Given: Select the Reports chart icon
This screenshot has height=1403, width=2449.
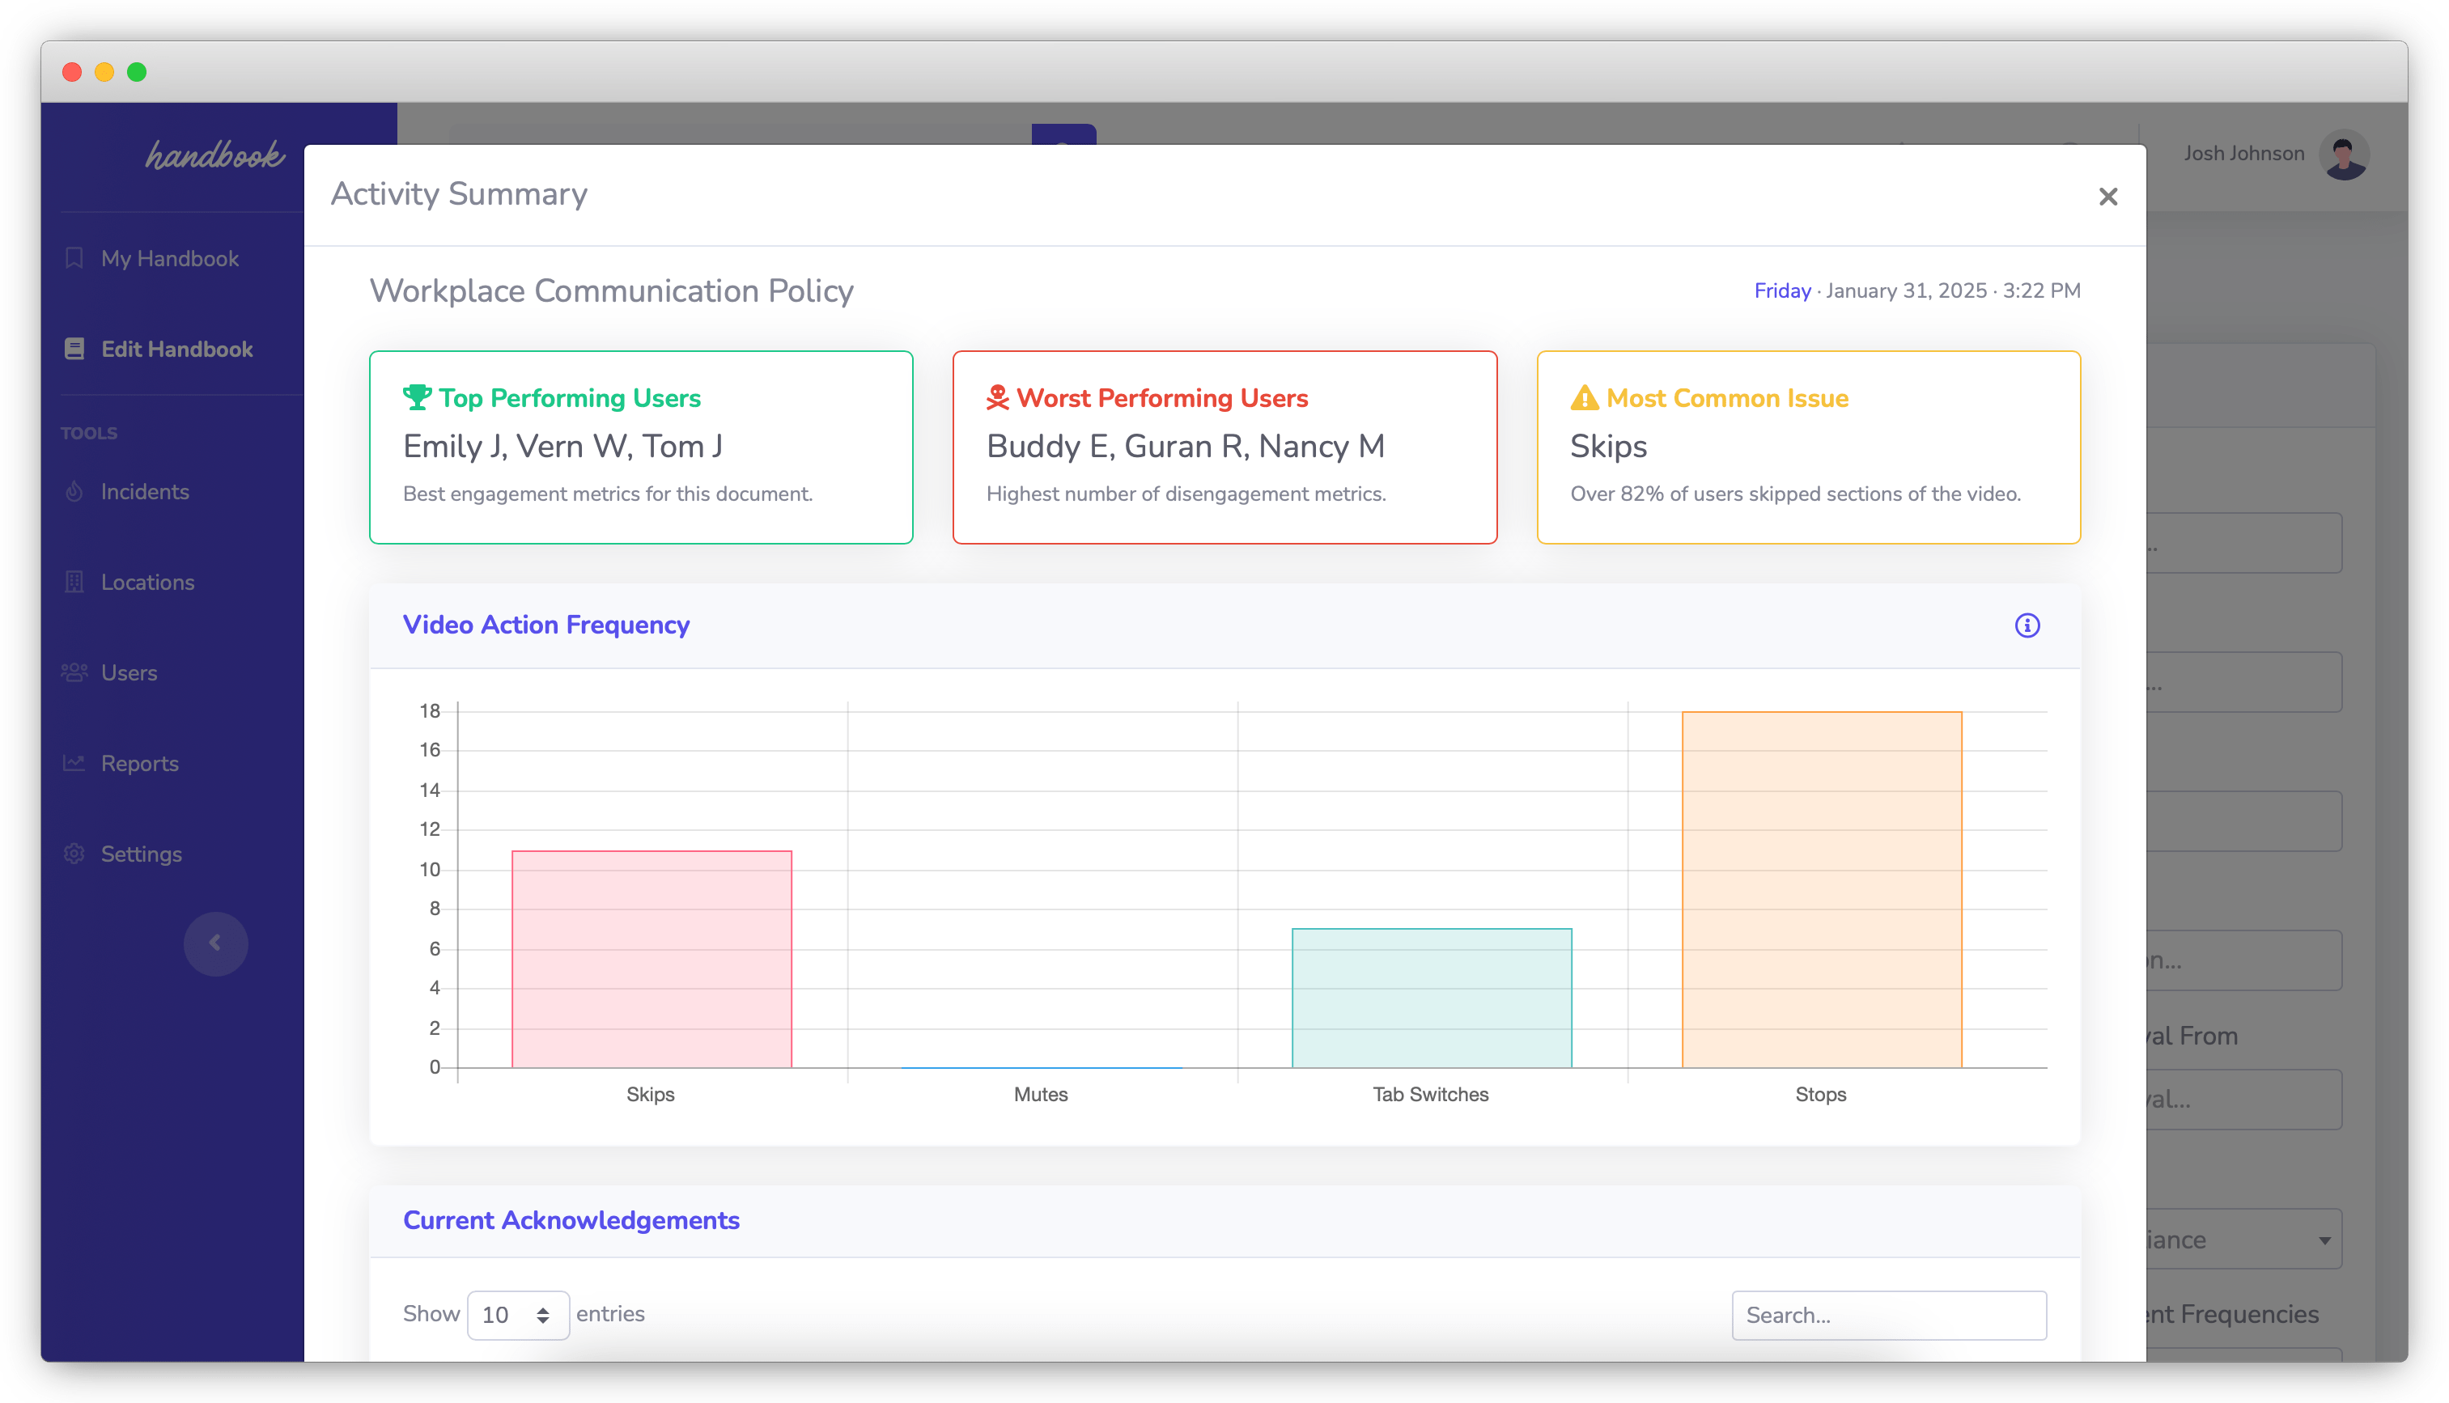Looking at the screenshot, I should (x=75, y=762).
